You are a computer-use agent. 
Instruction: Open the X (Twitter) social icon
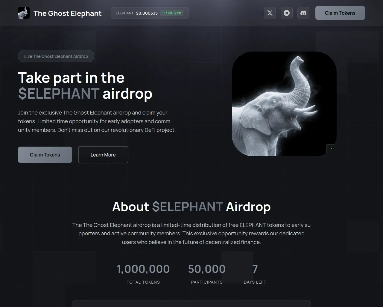pos(270,13)
